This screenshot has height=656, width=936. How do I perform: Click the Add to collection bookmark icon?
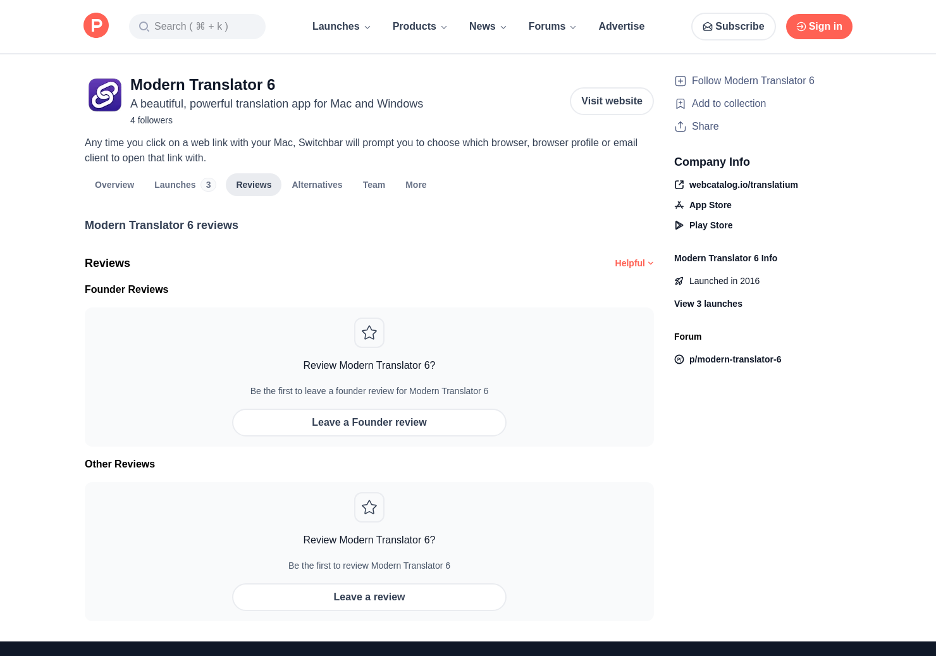680,104
